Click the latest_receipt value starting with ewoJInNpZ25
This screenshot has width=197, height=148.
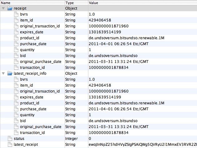(143, 144)
